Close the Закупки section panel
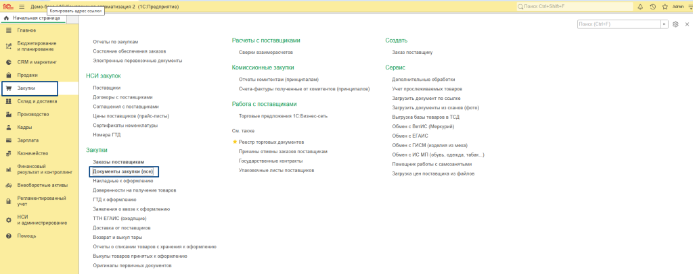The image size is (693, 274). click(x=686, y=24)
